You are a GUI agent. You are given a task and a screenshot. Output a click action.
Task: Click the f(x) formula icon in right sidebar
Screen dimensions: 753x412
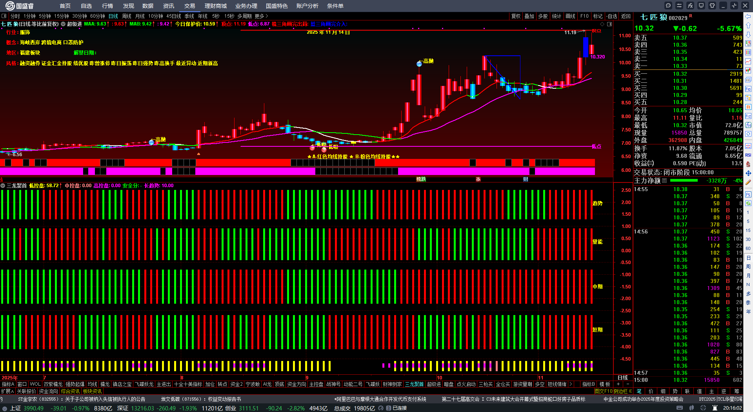748,125
